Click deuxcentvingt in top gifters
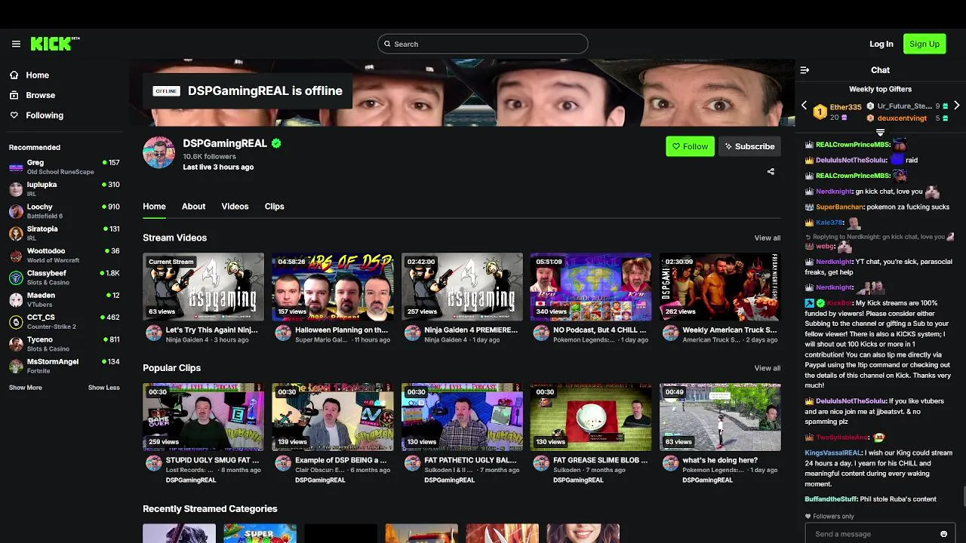The height and width of the screenshot is (543, 966). tap(902, 118)
